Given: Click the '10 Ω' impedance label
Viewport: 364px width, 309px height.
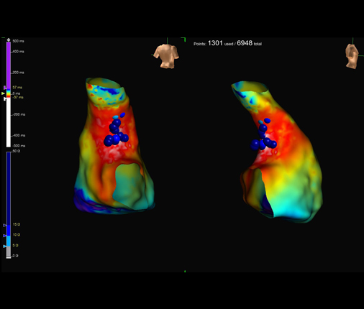Looking at the screenshot, I should click(17, 235).
